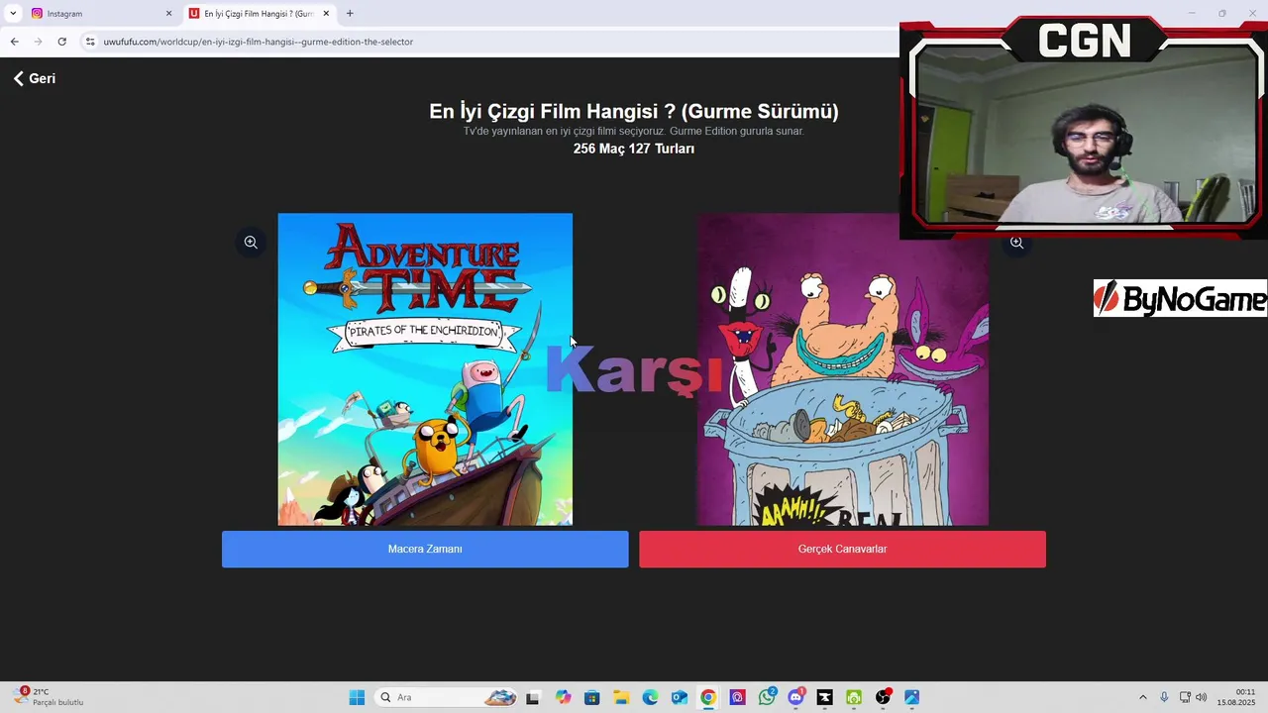Open the tab search dropdown
The height and width of the screenshot is (713, 1268).
tap(13, 14)
